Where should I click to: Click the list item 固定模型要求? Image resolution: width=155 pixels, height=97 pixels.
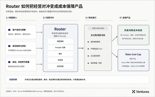tap(95, 42)
